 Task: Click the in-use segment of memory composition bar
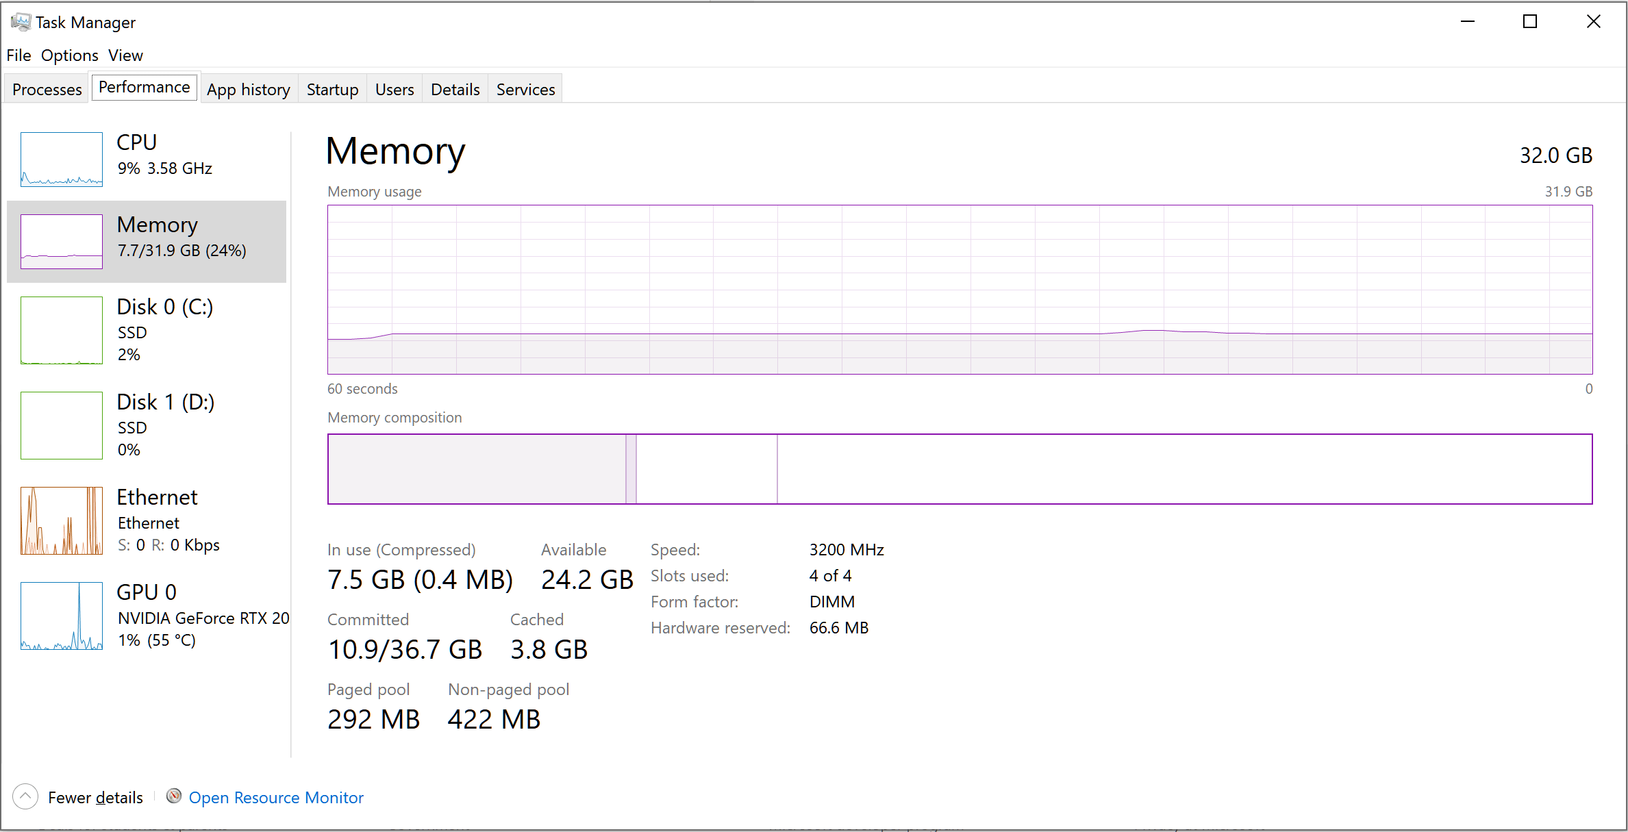tap(476, 469)
